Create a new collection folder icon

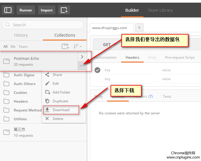[x=65, y=46]
